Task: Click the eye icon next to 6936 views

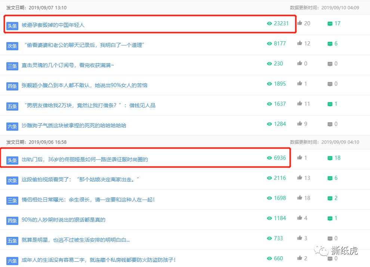Action: tap(269, 158)
